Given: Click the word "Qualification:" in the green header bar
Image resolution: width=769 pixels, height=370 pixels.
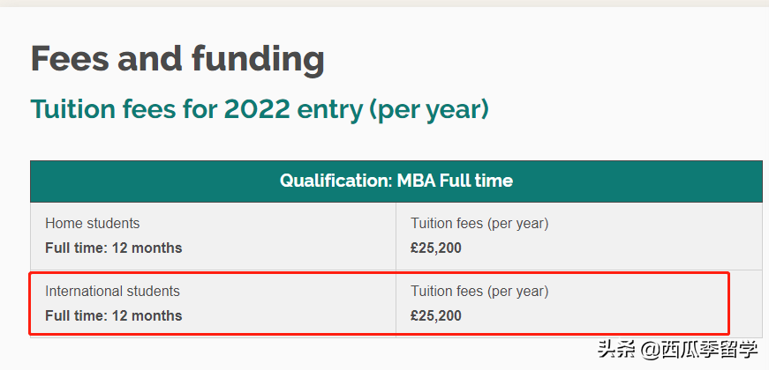Looking at the screenshot, I should click(335, 181).
